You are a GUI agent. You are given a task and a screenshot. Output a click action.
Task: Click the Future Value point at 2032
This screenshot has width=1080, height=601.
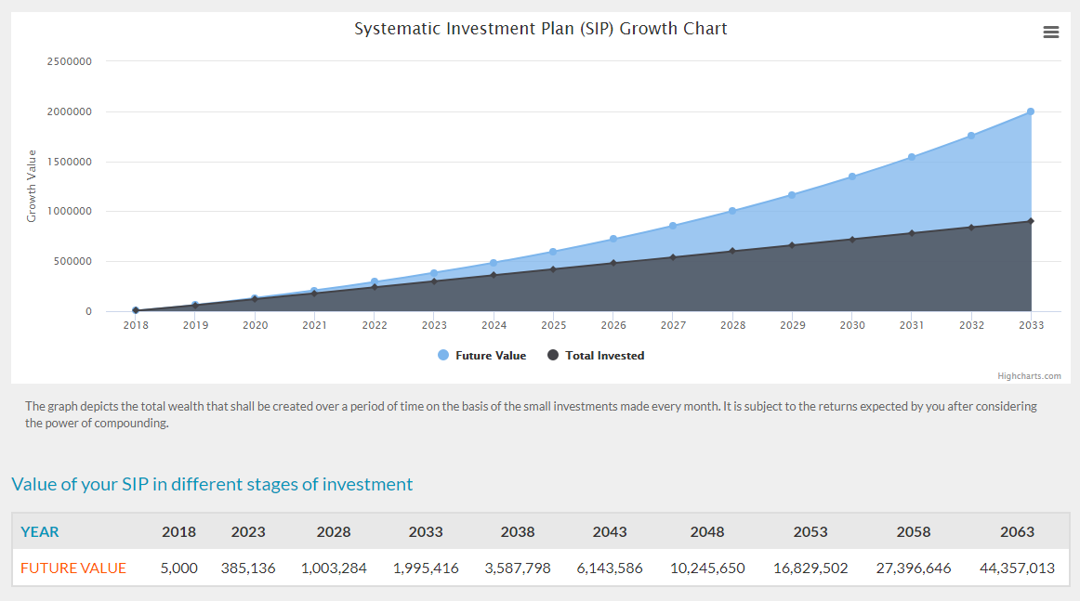point(971,136)
